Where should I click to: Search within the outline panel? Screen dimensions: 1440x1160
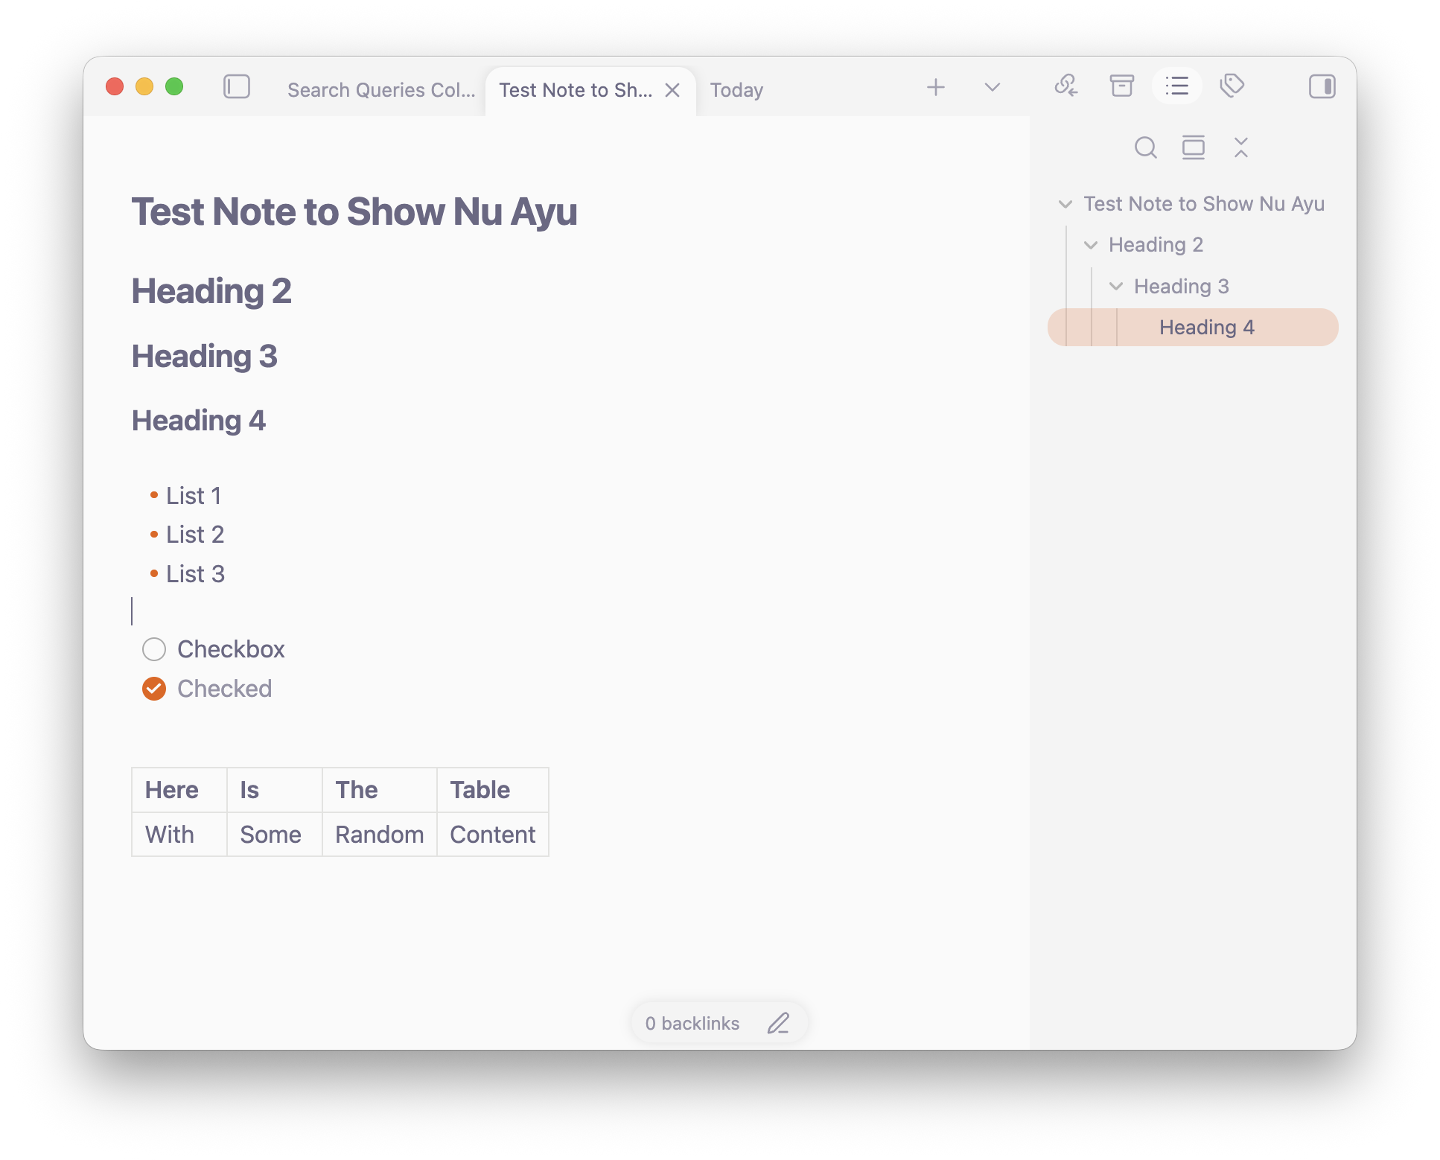[x=1146, y=147]
